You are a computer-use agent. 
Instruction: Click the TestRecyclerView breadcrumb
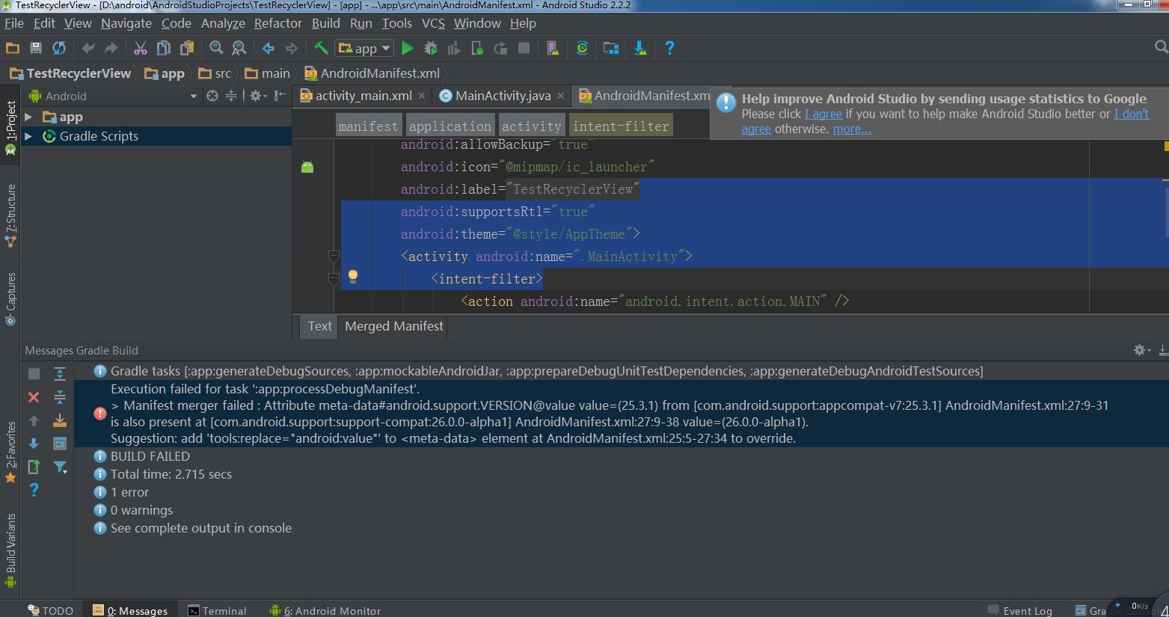(x=70, y=73)
